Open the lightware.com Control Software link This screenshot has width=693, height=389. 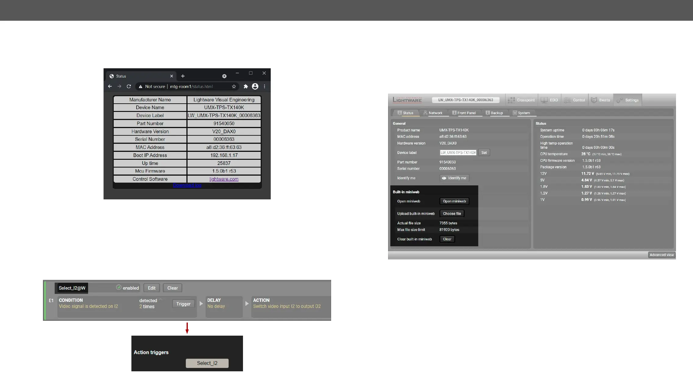point(224,179)
